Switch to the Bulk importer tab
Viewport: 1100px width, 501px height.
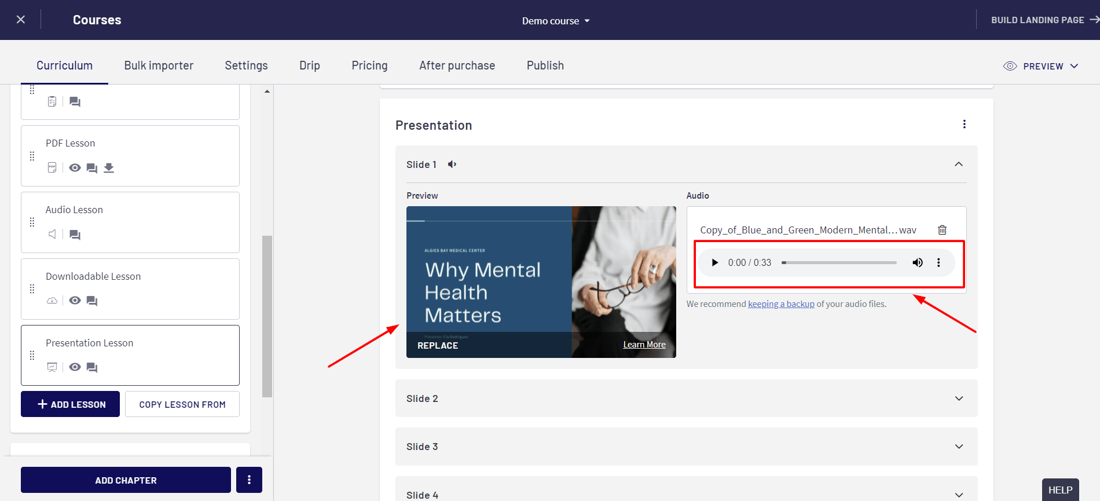tap(159, 65)
